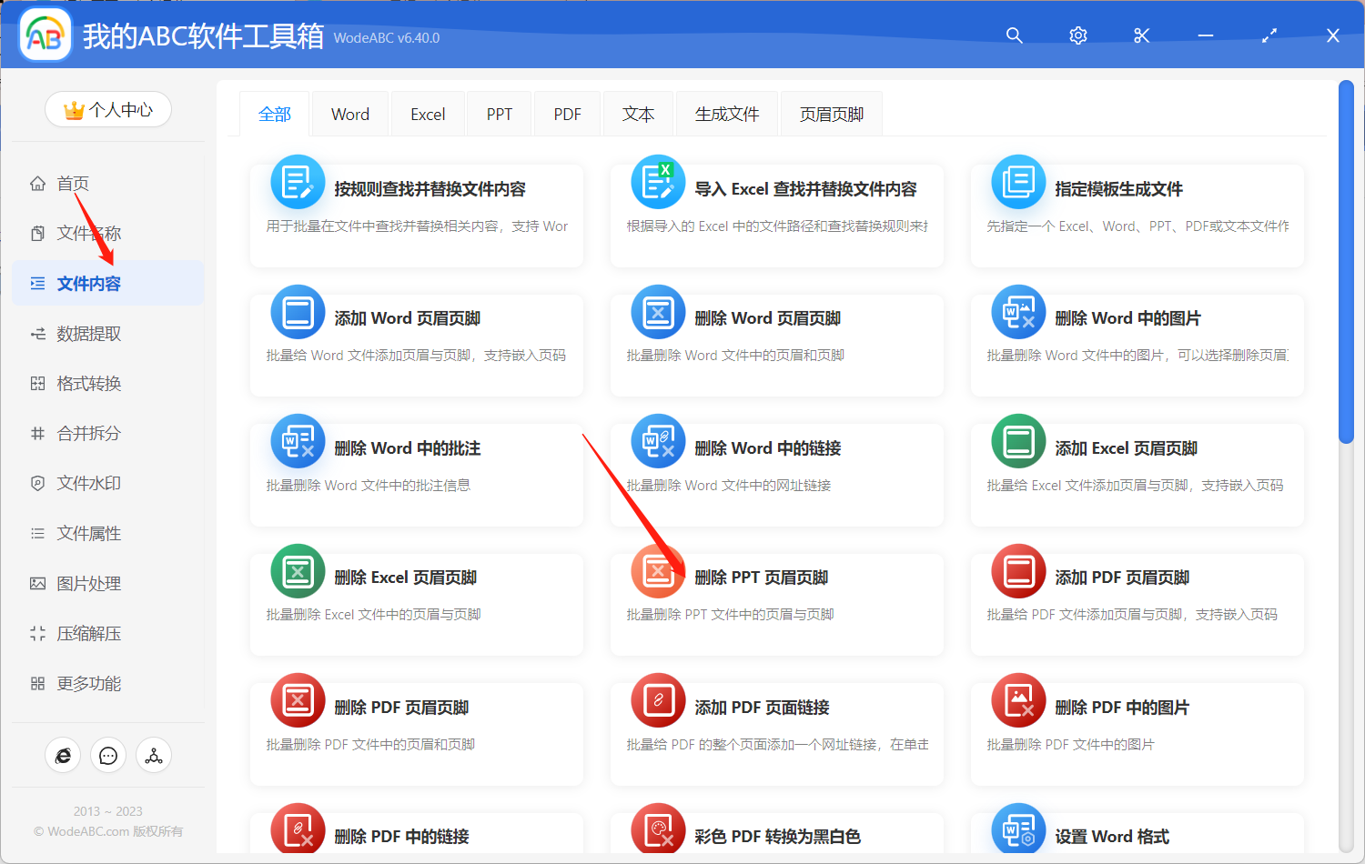Open the 删除 Word 中的批注 tool icon

tap(298, 441)
